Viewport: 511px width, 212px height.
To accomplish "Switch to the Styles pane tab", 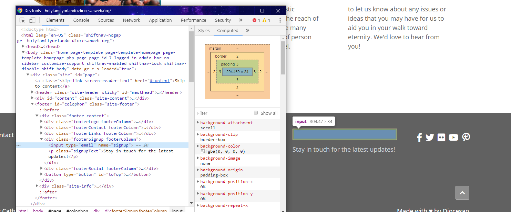I will click(204, 31).
